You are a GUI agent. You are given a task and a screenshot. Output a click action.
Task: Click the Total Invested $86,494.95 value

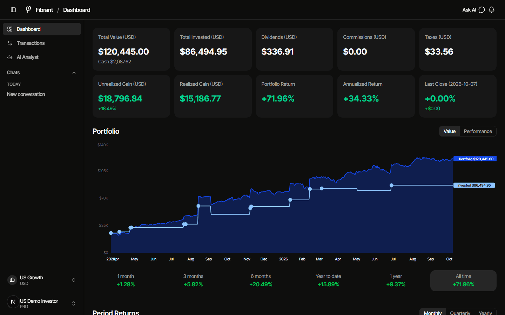click(x=203, y=52)
